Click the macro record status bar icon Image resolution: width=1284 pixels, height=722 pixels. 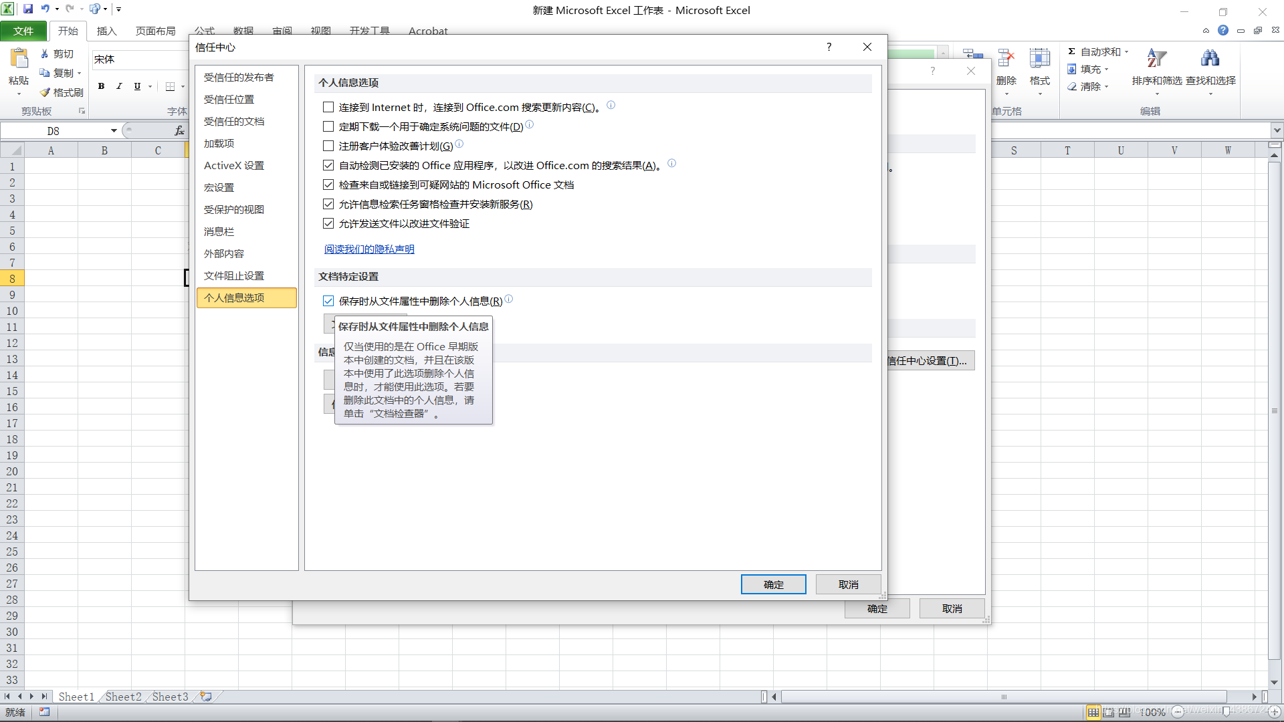click(x=44, y=712)
